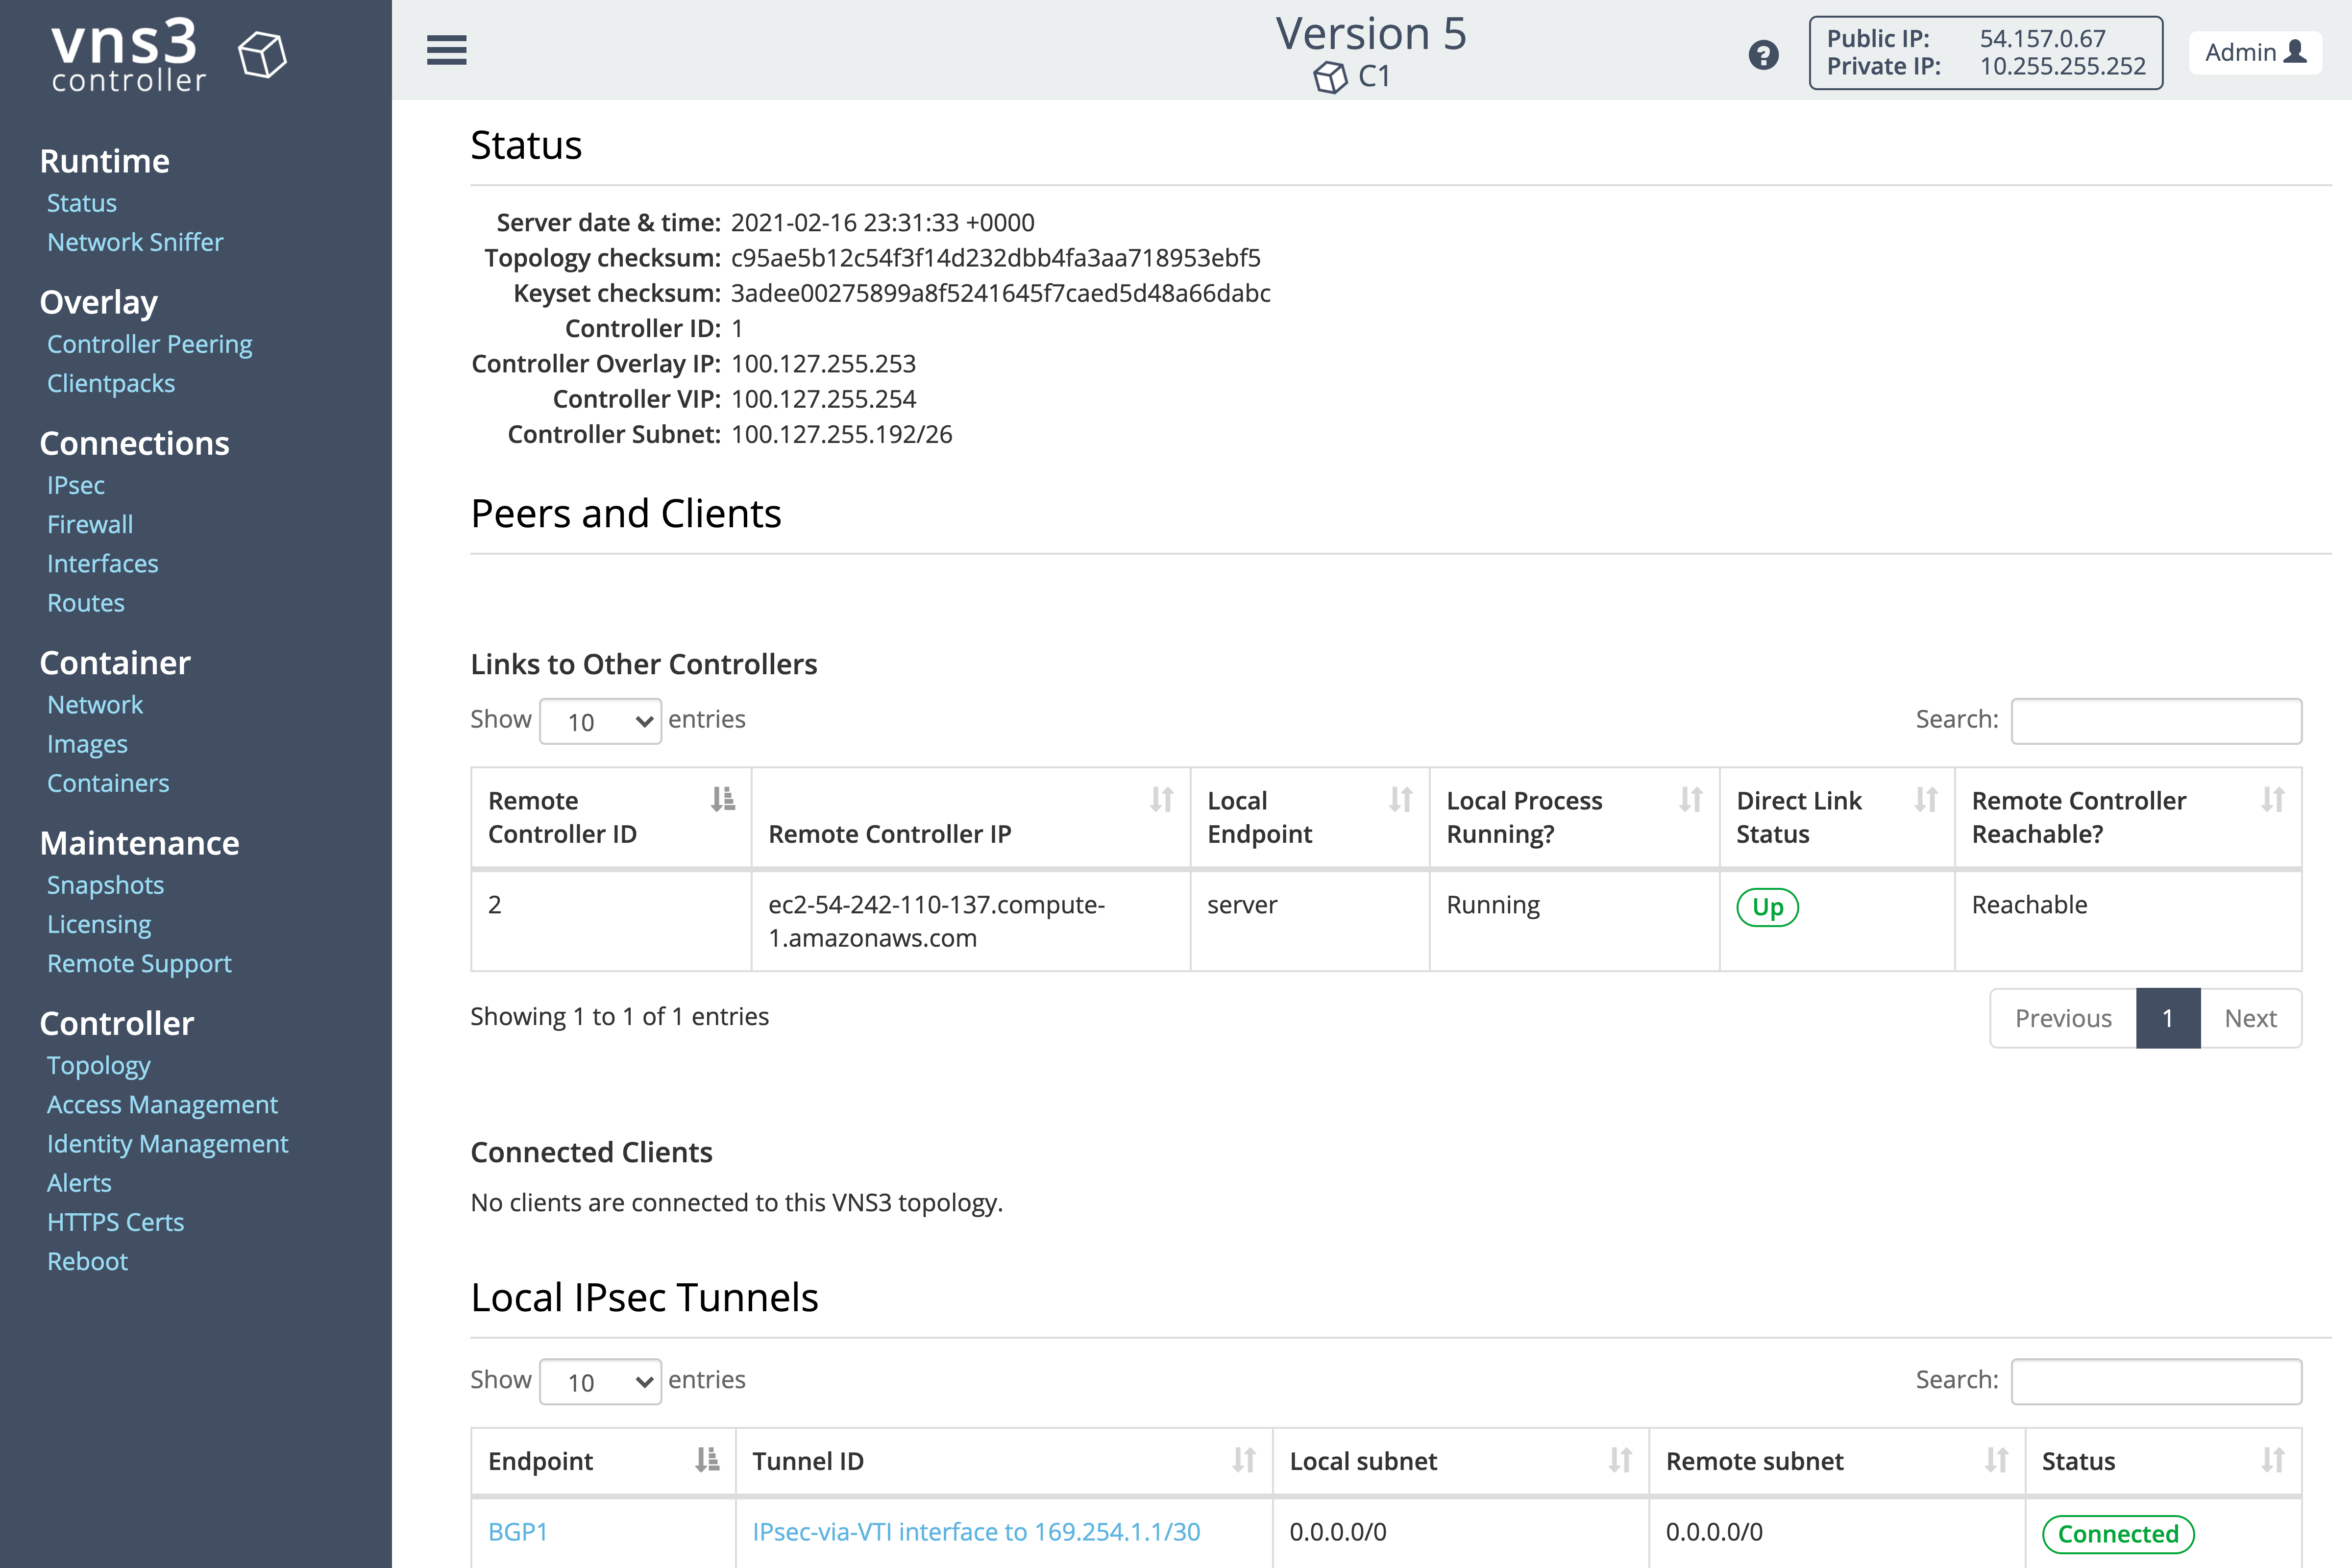This screenshot has width=2352, height=1568.
Task: Click the vns3 cube logo icon
Action: point(262,54)
